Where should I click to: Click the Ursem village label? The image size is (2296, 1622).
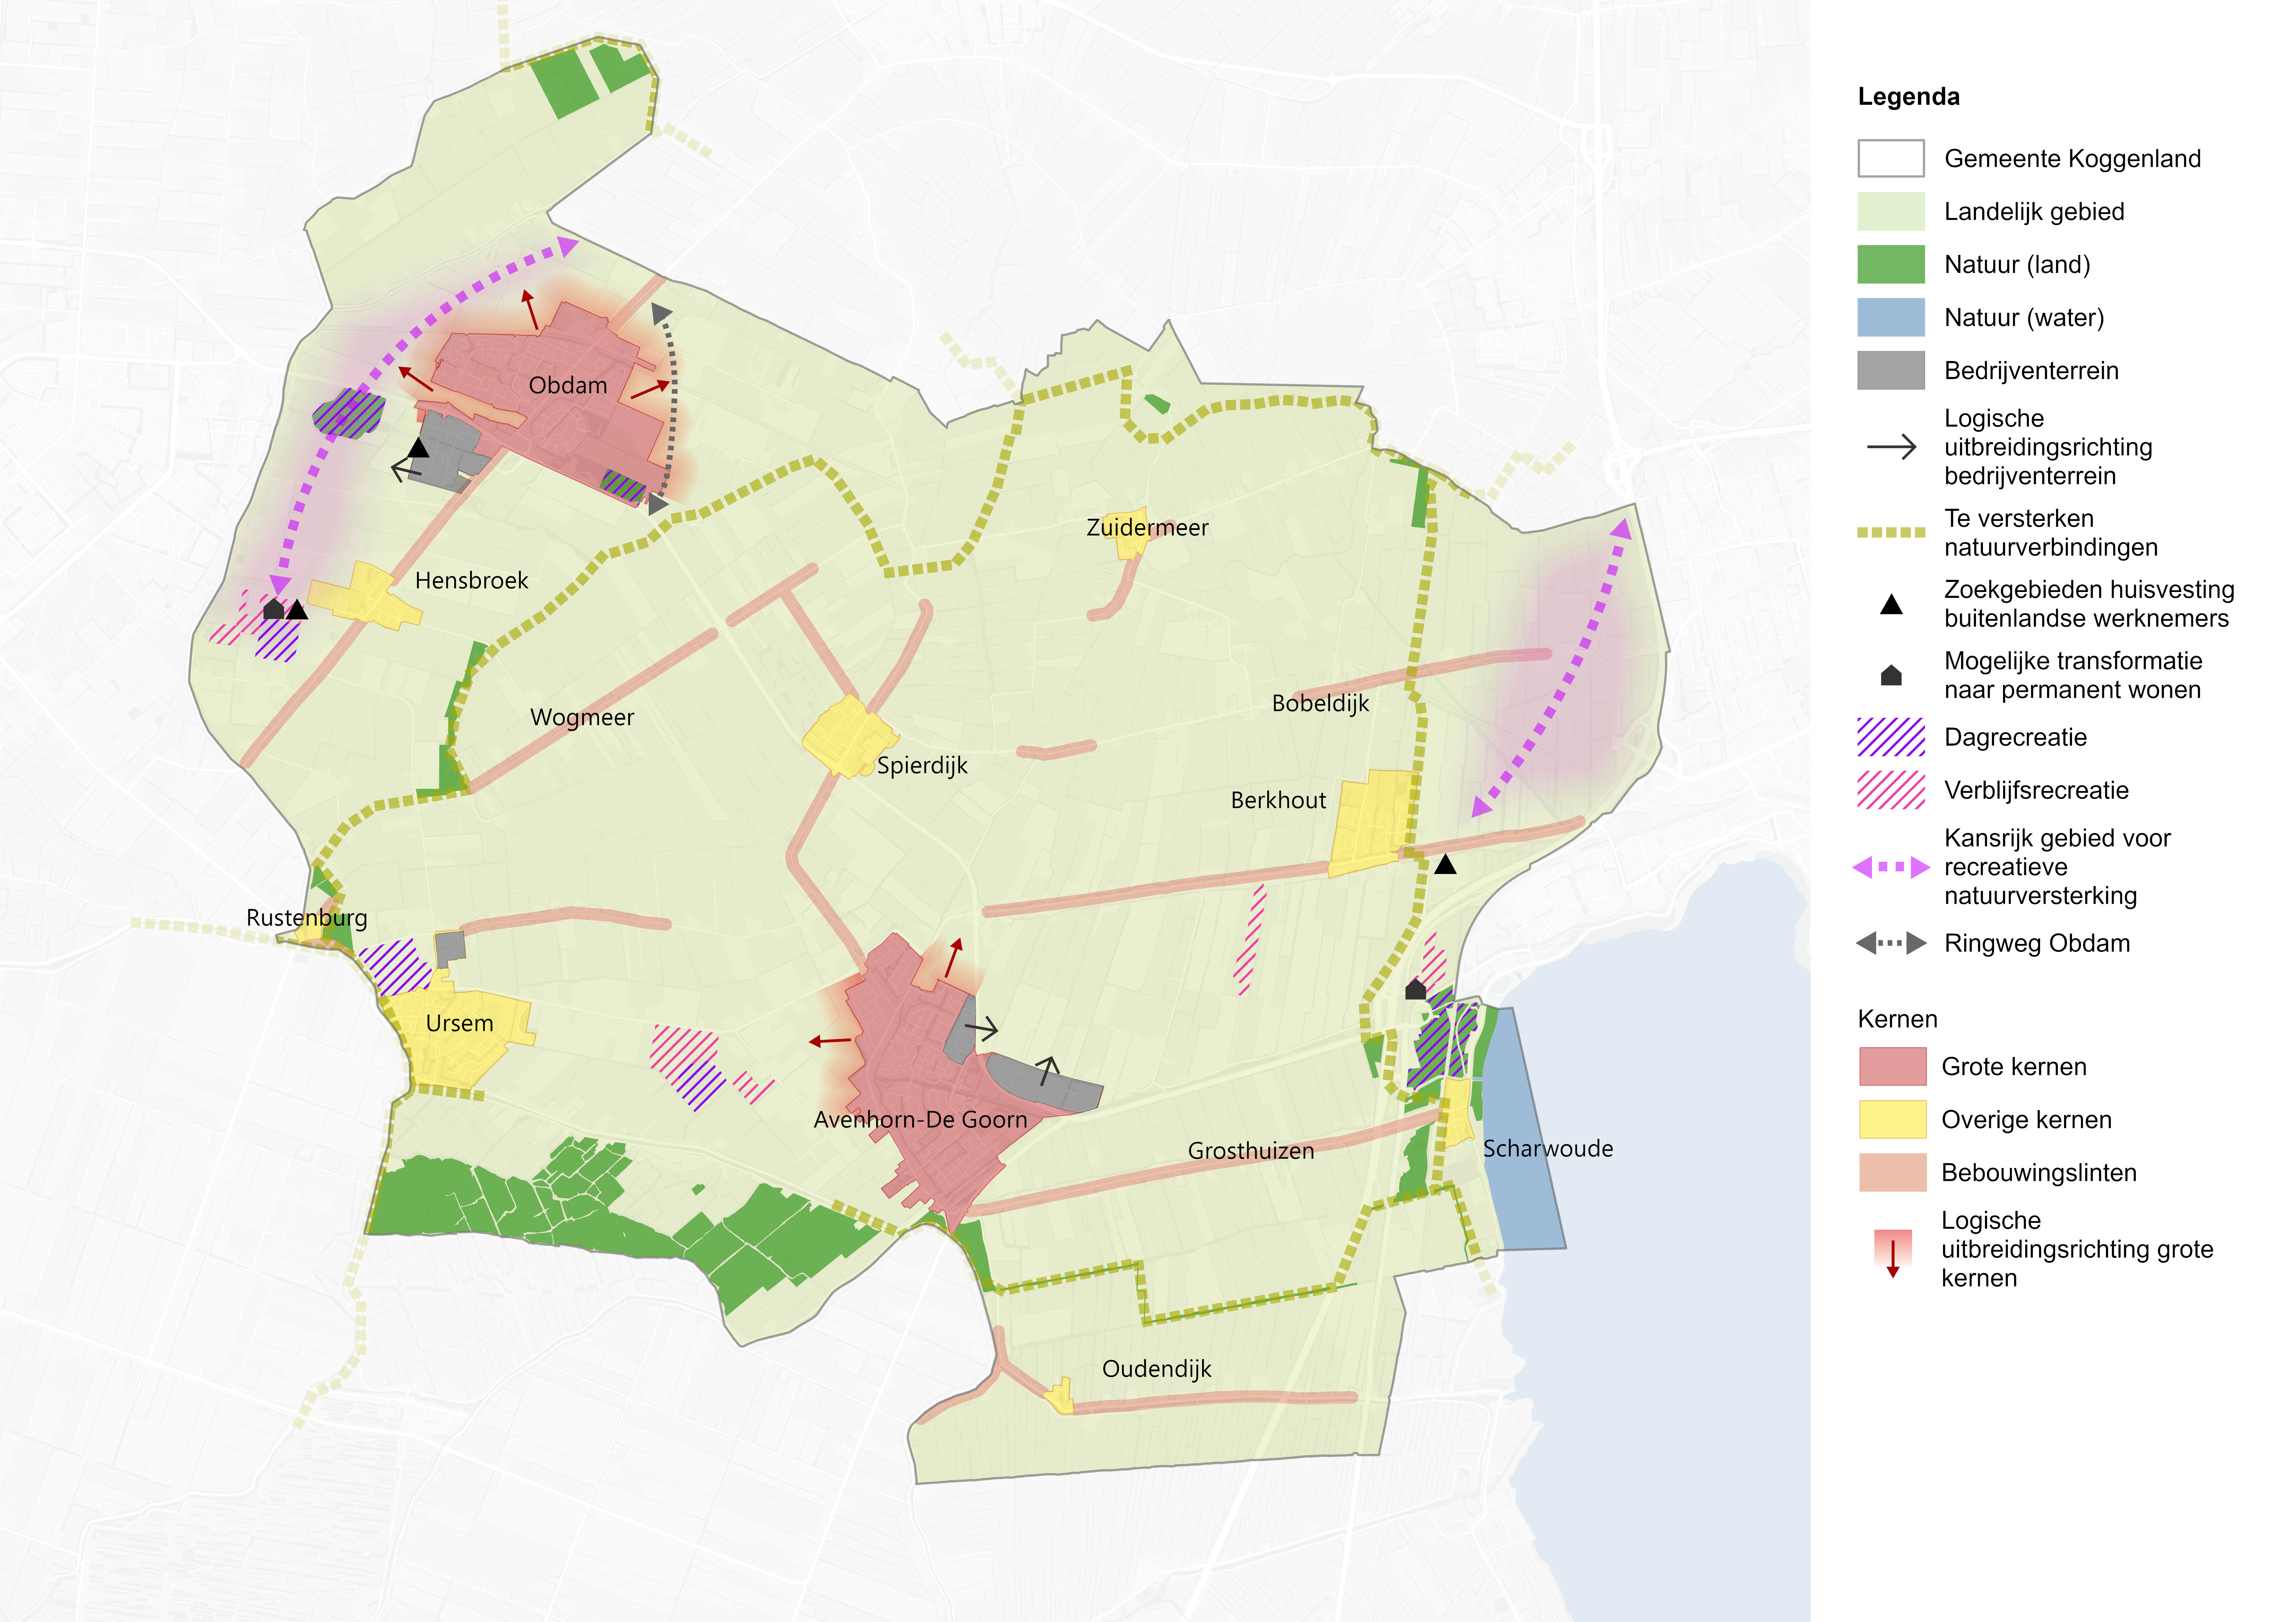[459, 1023]
